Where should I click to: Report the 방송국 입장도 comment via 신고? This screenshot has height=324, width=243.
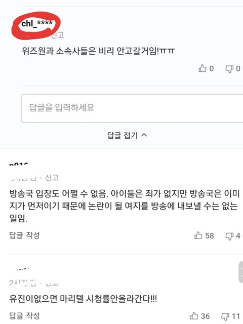tap(52, 178)
